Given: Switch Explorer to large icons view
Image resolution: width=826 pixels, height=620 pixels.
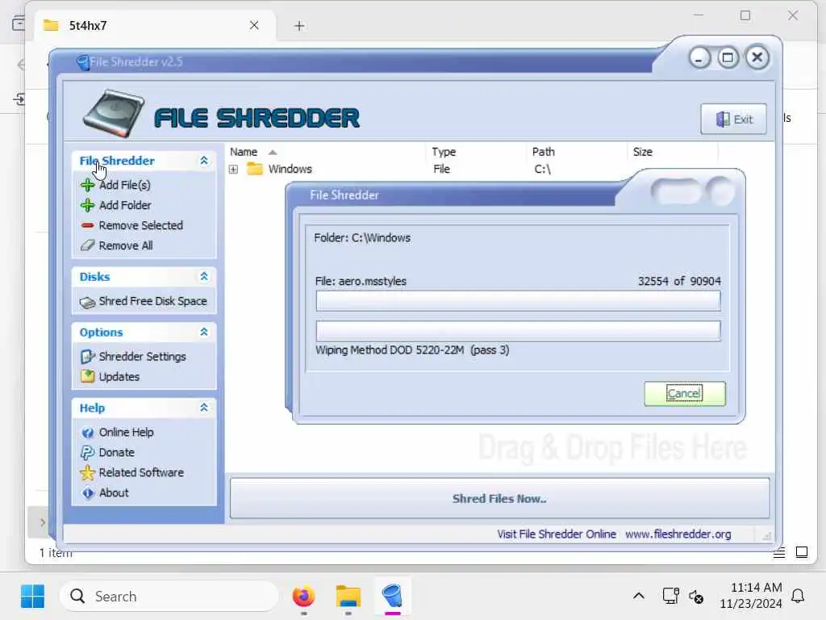Looking at the screenshot, I should point(802,552).
